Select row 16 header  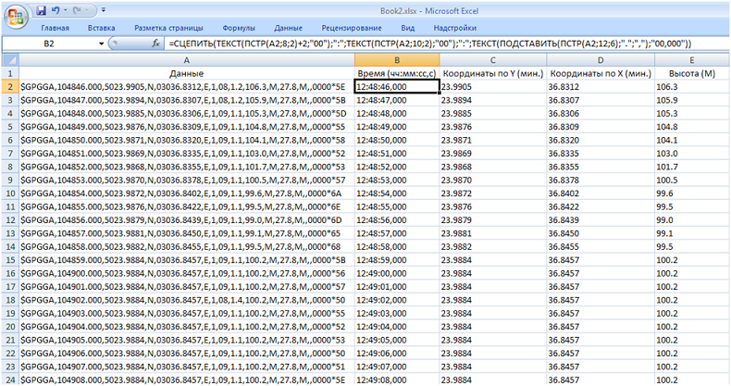[x=10, y=273]
